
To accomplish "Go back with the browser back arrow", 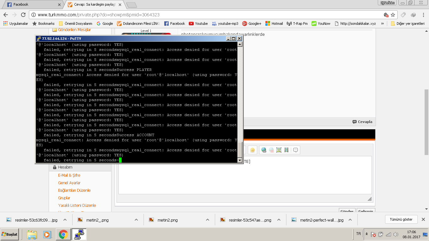I will 6,15.
